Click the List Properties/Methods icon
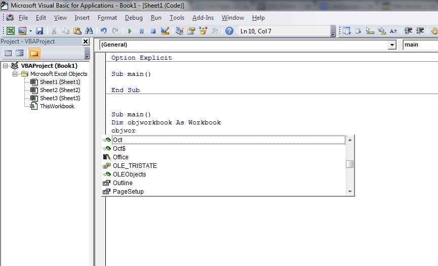Screen dimensions: 438x266 347,31
